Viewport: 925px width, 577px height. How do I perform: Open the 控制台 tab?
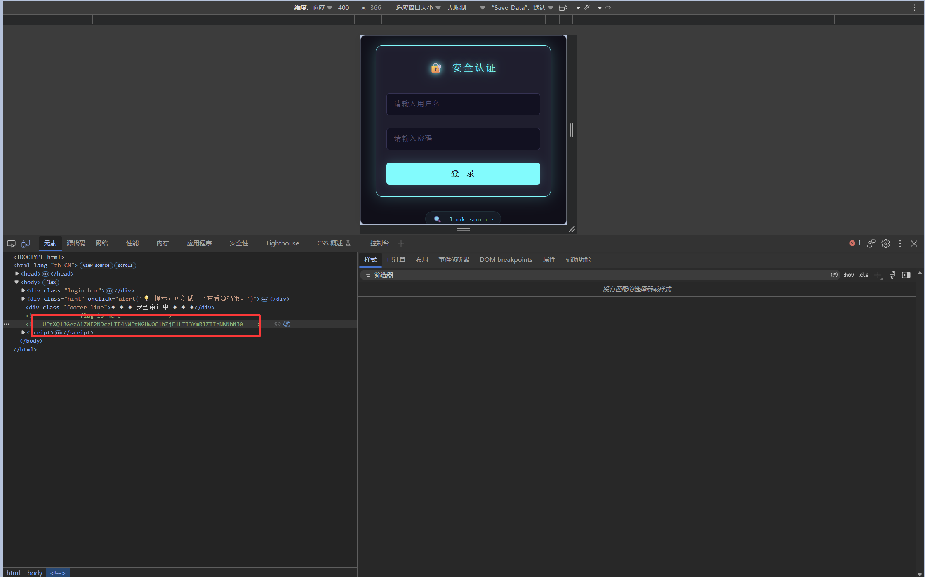pos(379,243)
